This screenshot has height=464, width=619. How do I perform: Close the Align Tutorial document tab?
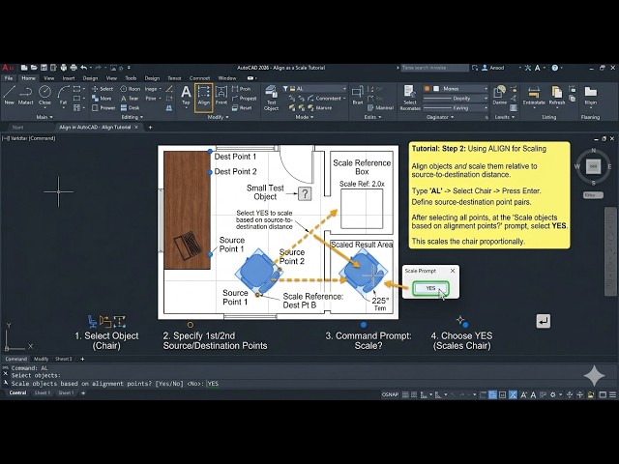pos(136,127)
